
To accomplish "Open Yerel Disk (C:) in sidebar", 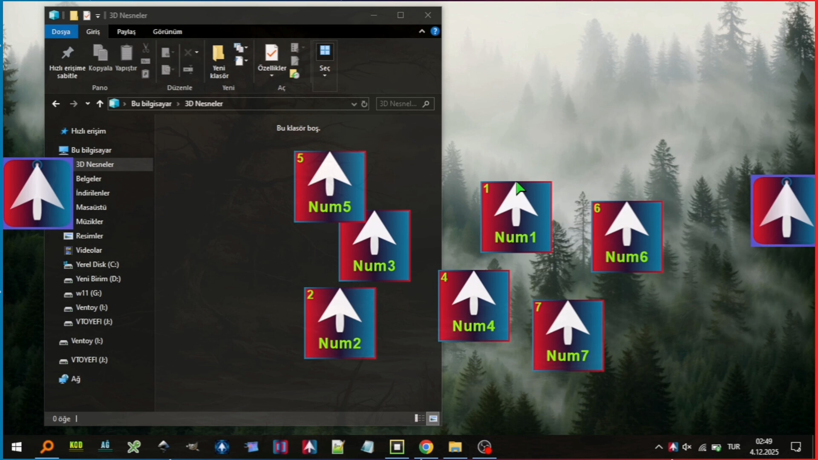I will point(97,264).
